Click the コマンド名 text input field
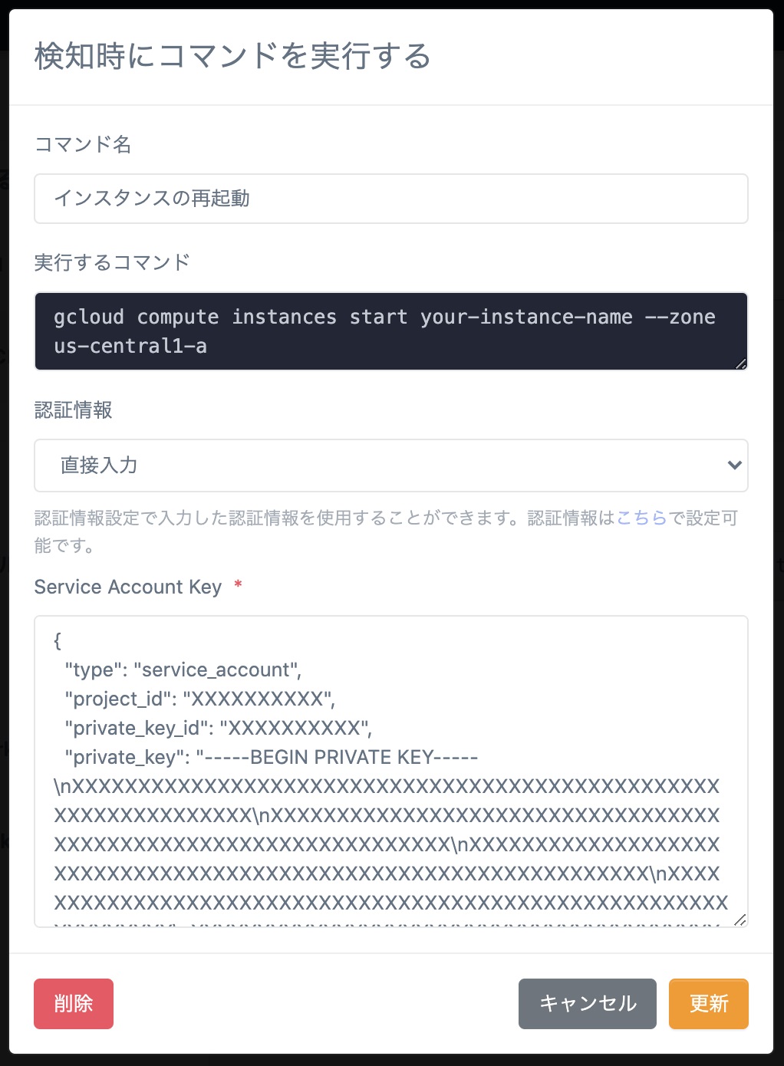The height and width of the screenshot is (1066, 784). (x=390, y=199)
